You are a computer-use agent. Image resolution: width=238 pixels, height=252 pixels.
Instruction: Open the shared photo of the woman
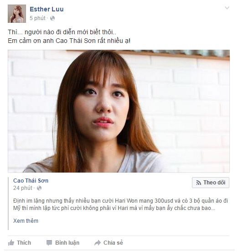point(119,111)
